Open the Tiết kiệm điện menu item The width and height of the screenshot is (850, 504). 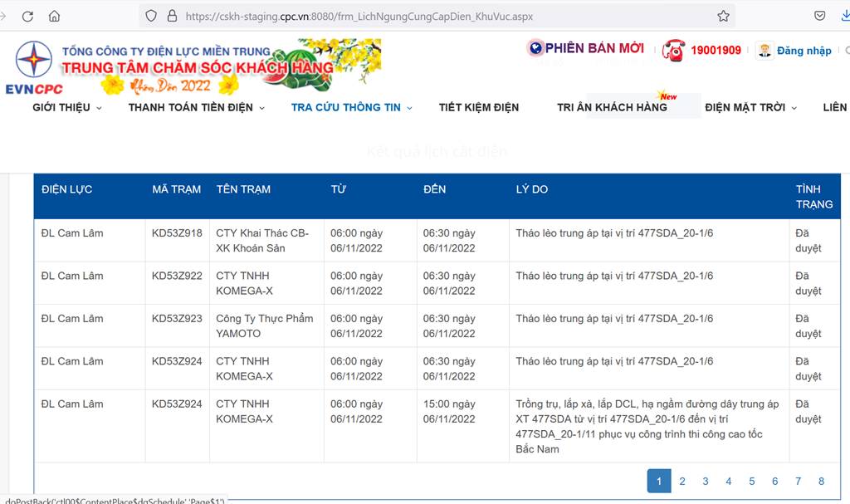point(478,107)
